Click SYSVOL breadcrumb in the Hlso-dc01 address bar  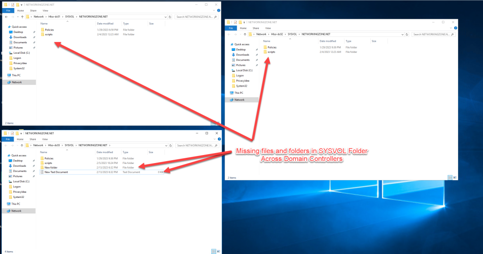(x=69, y=16)
